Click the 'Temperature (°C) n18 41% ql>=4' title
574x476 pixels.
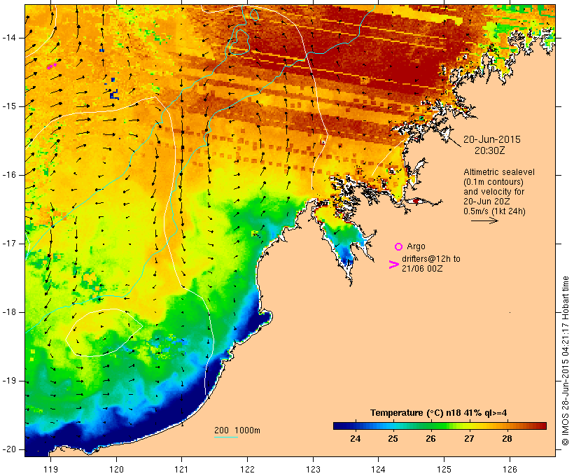(439, 413)
